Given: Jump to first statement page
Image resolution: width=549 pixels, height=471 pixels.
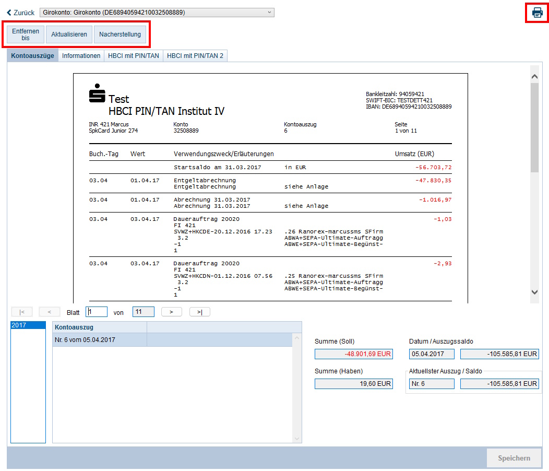Looking at the screenshot, I should click(x=21, y=312).
